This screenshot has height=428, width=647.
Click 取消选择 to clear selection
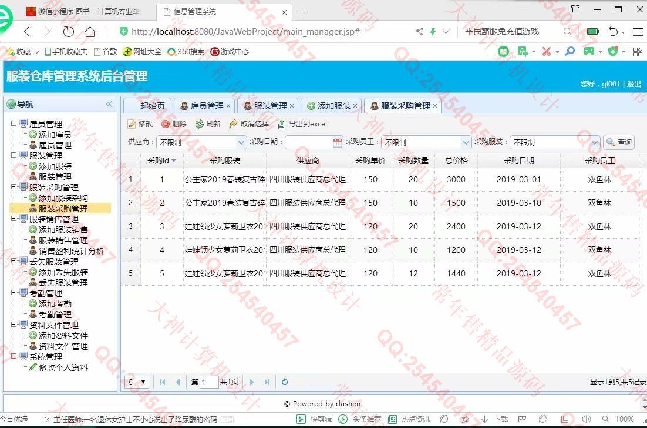point(249,124)
